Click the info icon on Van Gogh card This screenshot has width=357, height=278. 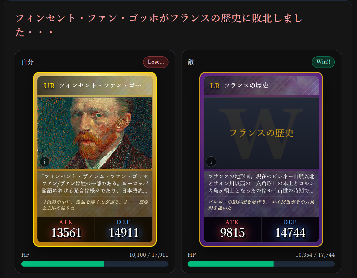[x=45, y=162]
